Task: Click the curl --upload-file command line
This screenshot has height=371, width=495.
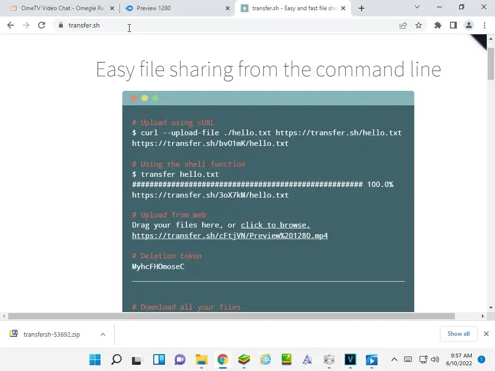Action: (x=267, y=133)
